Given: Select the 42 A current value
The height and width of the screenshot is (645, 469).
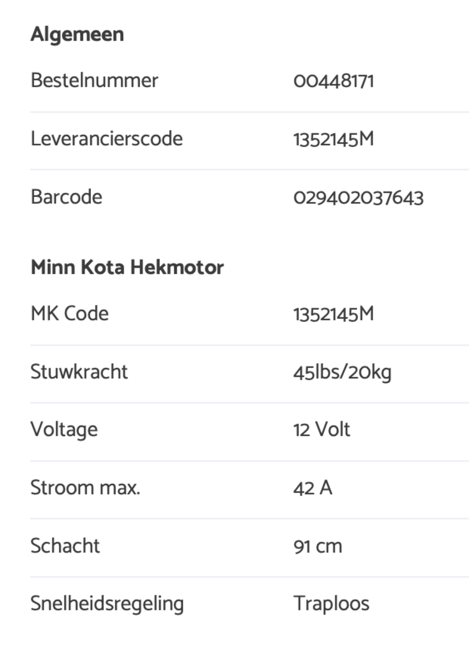Looking at the screenshot, I should point(313,488).
